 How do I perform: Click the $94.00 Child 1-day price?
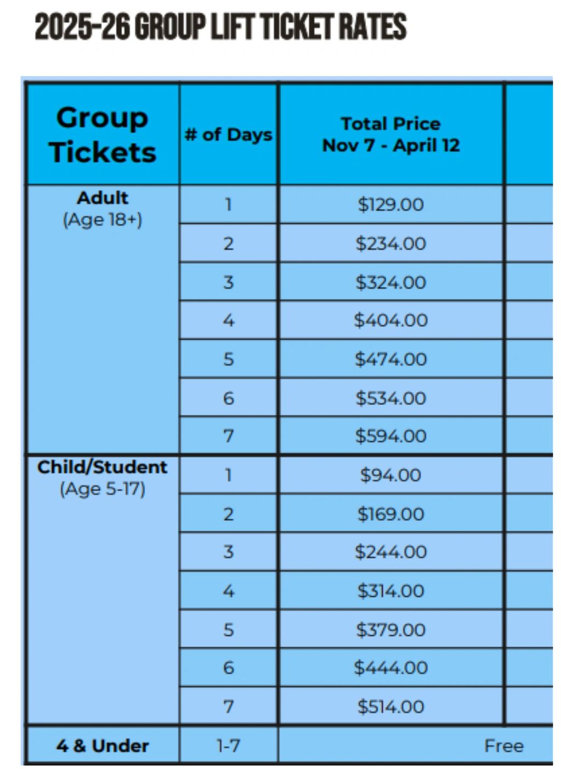click(390, 475)
